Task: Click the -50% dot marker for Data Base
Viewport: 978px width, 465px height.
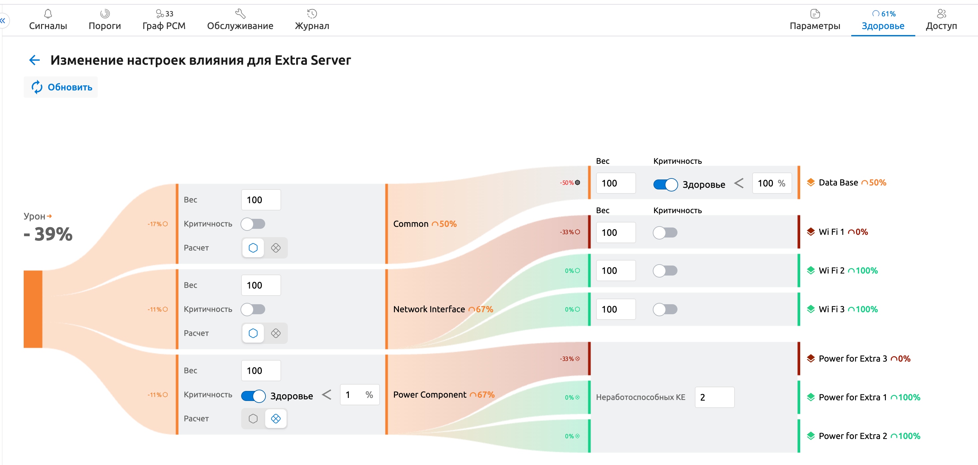Action: pyautogui.click(x=570, y=182)
